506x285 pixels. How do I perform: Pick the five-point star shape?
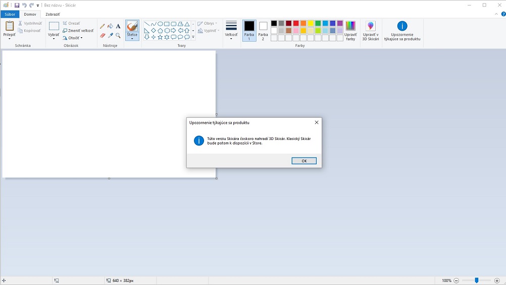[160, 37]
